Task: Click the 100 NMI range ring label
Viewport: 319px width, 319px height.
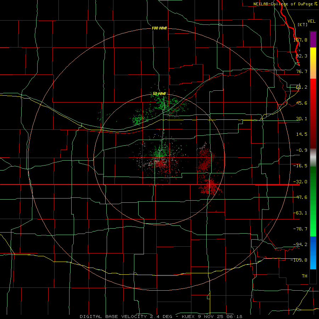Action: 159,28
